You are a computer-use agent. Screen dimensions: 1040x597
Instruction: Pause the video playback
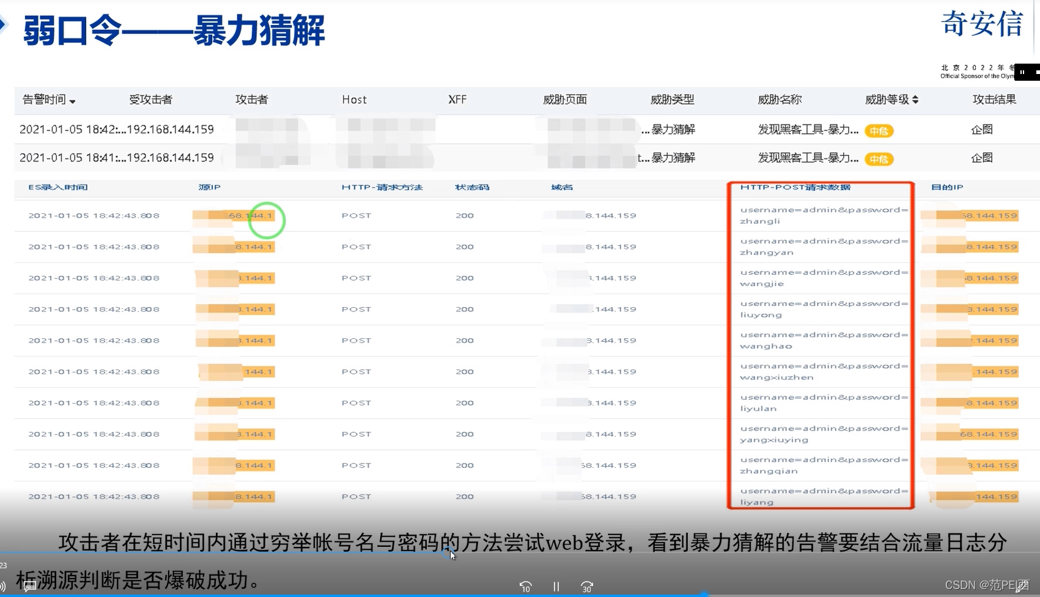click(x=556, y=587)
